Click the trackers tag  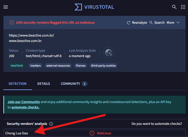[x=35, y=66]
